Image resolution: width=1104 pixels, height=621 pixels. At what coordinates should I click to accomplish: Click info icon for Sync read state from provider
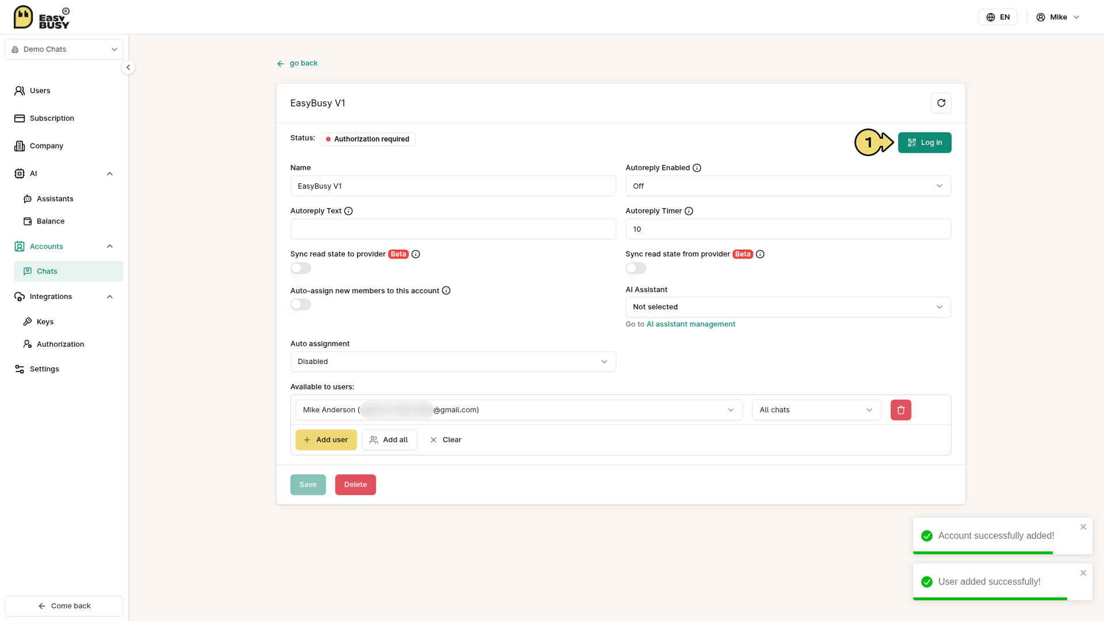click(760, 254)
